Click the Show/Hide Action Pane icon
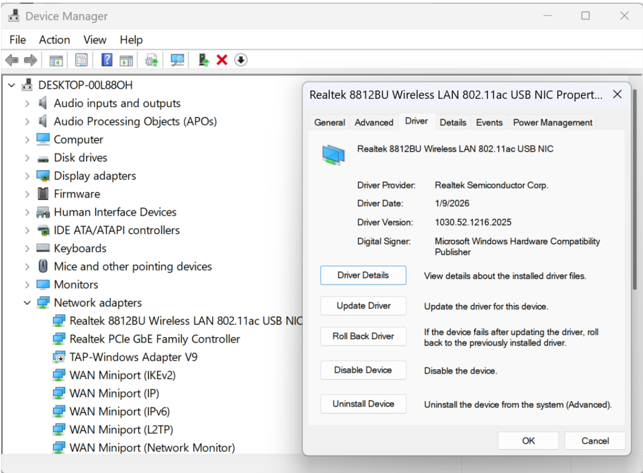The image size is (643, 473). 126,60
